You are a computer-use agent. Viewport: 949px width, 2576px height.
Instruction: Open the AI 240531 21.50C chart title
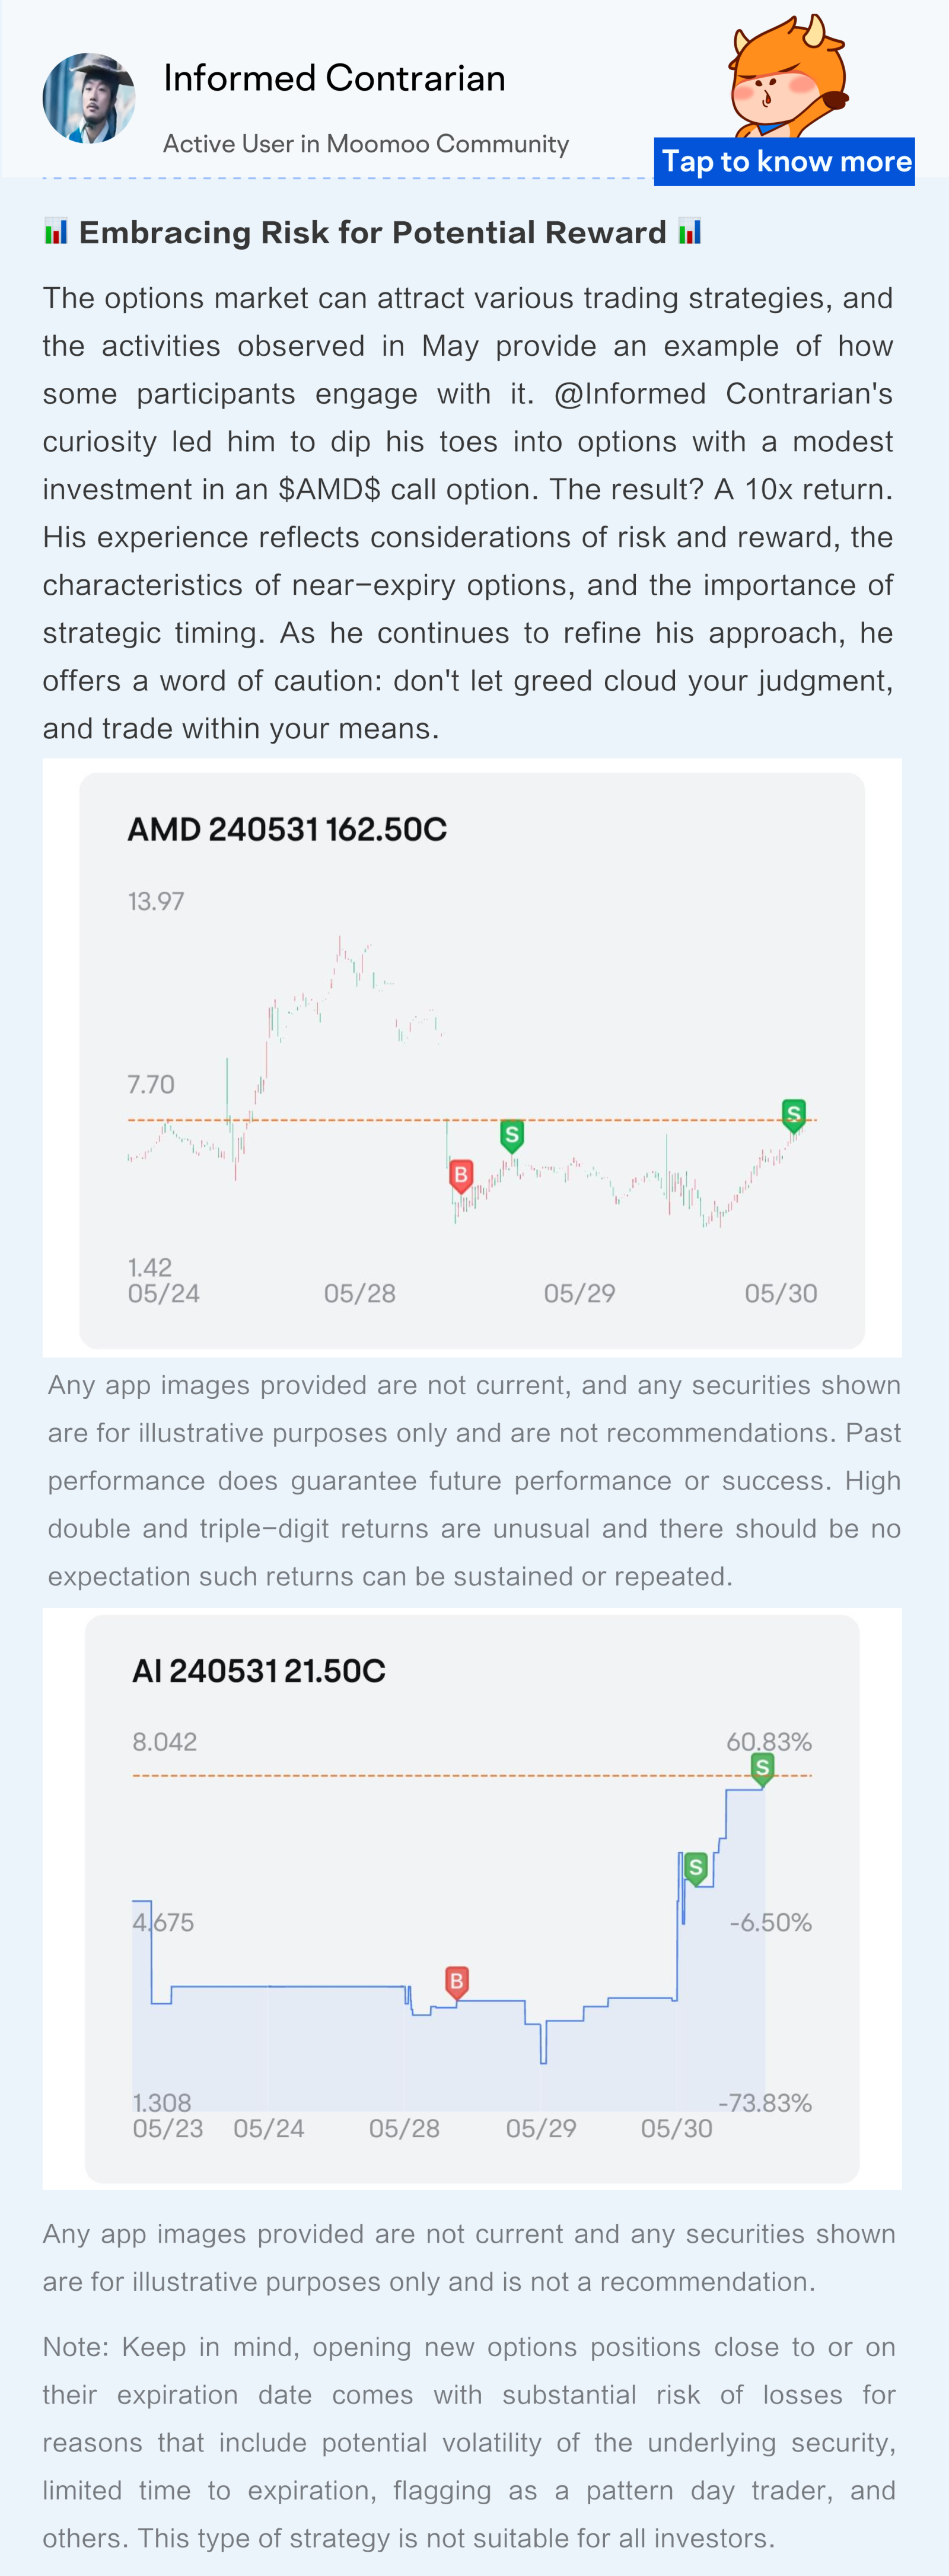259,1671
